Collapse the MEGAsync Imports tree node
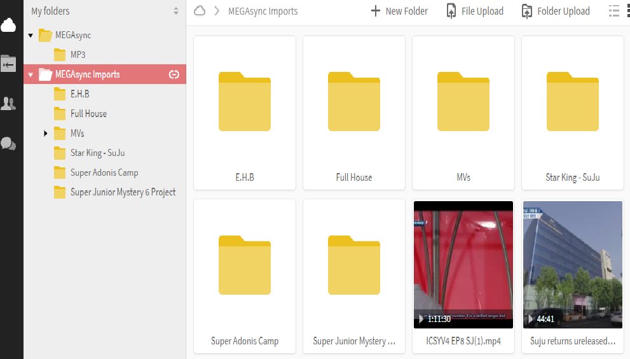Screen dimensions: 630x359 [x=31, y=75]
